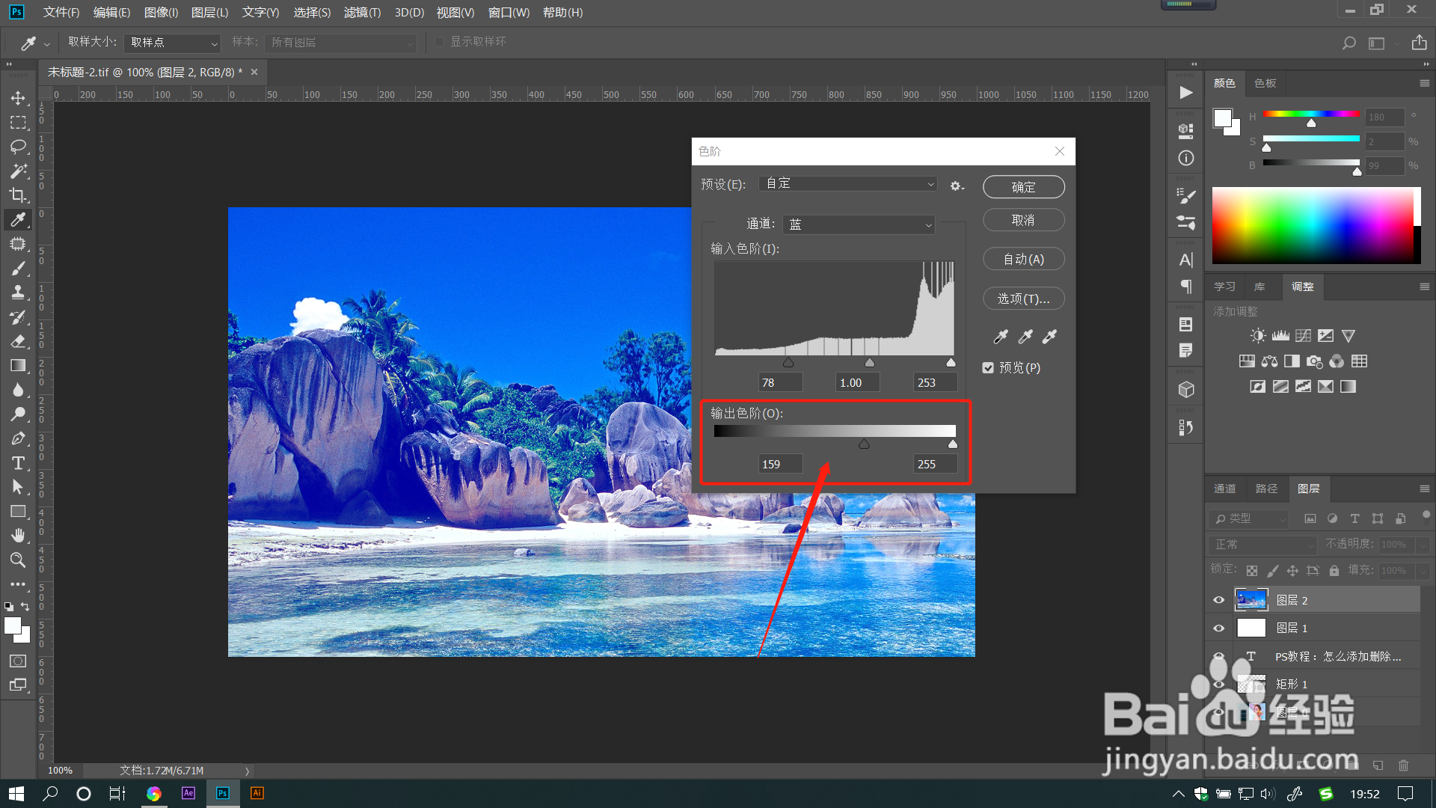This screenshot has height=808, width=1436.
Task: Open the 通道 channel dropdown set to 蓝
Action: click(x=859, y=224)
